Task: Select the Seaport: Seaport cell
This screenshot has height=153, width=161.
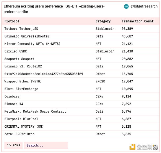Action: pyautogui.click(x=19, y=59)
